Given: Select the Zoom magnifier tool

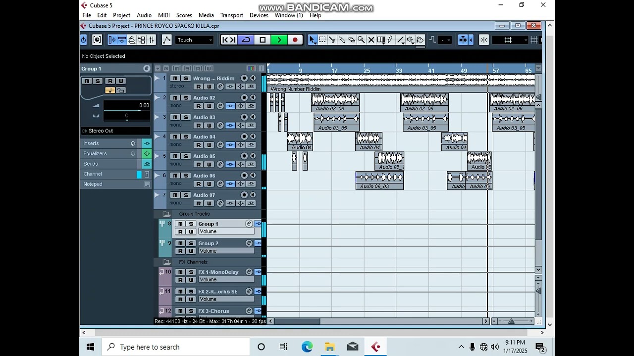Looking at the screenshot, I should pos(361,40).
